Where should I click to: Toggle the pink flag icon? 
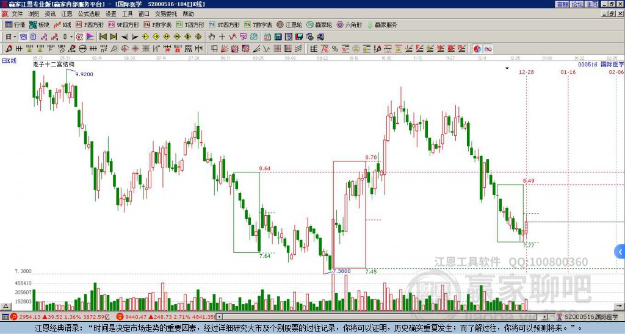click(x=90, y=37)
